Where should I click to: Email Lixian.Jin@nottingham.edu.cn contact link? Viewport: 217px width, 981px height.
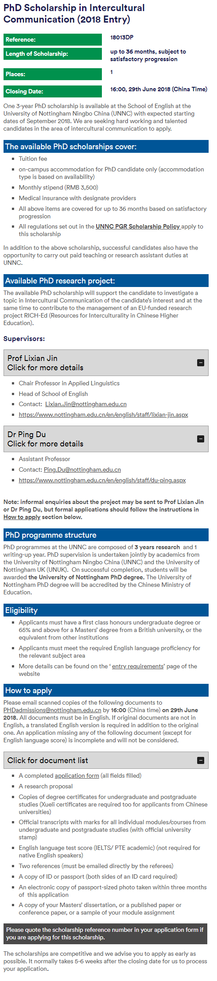click(x=86, y=404)
